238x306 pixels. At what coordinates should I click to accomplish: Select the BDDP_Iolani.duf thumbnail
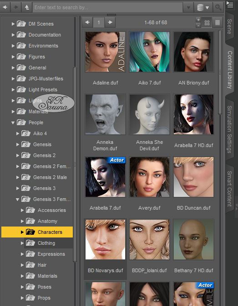coord(149,240)
